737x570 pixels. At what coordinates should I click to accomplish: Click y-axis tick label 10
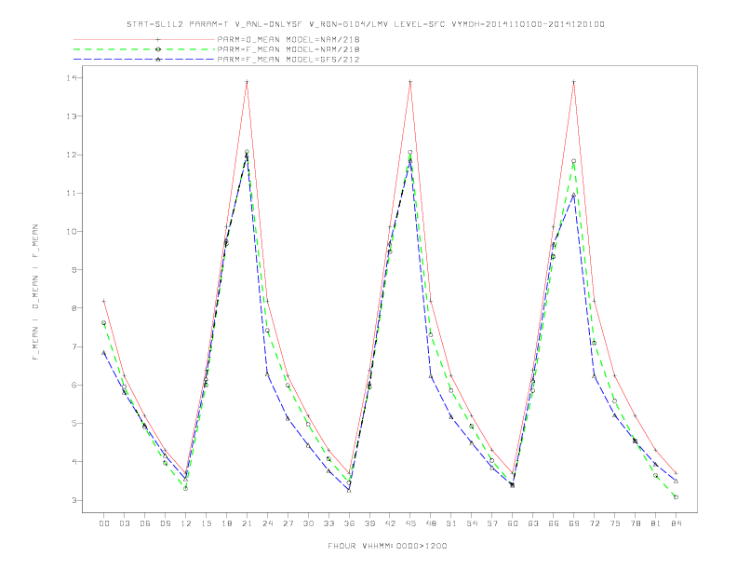click(72, 231)
